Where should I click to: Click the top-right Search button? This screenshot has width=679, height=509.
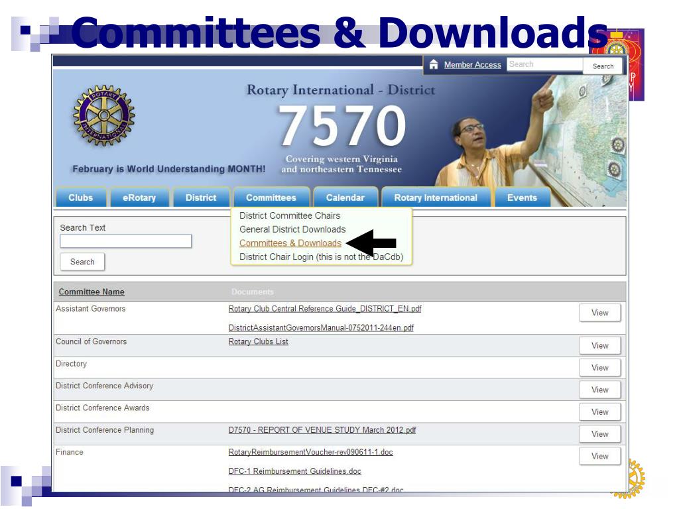click(603, 66)
